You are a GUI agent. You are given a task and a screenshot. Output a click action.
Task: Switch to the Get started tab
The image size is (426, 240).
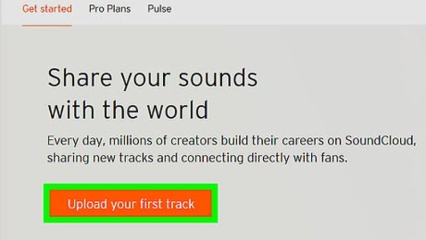[x=47, y=9]
